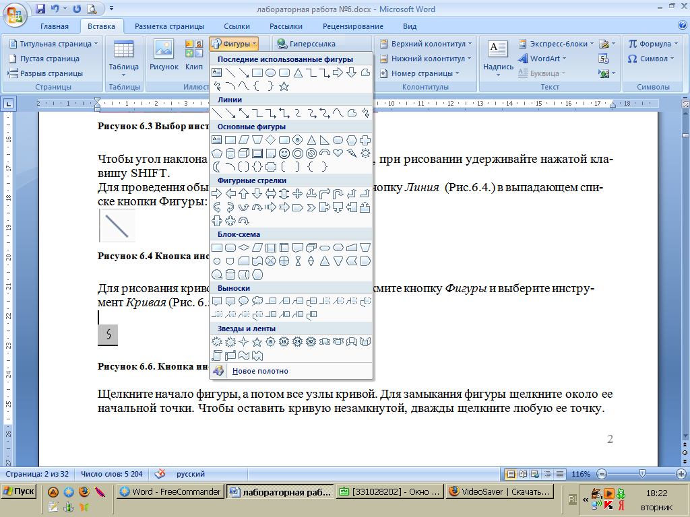
Task: Select the oval callout shape
Action: pos(244,301)
